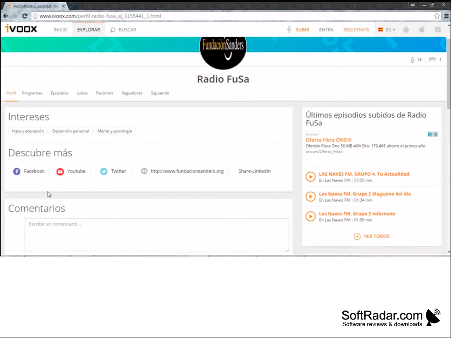
Task: Click the Radio FuSa profile picture
Action: click(223, 53)
